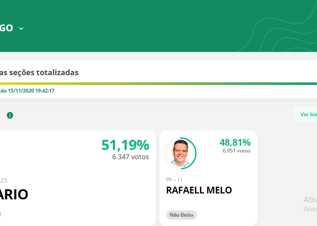This screenshot has width=317, height=226.
Task: Open the winning candidate card ending in ARIO
Action: 78,178
